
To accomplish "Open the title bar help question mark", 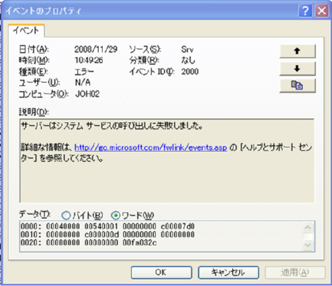I will [305, 11].
